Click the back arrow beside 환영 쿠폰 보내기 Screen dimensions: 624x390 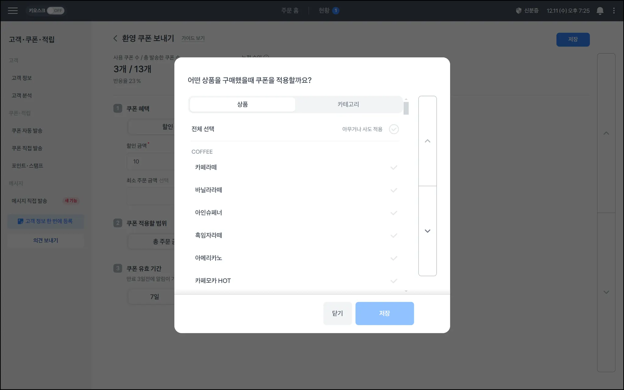click(x=115, y=38)
